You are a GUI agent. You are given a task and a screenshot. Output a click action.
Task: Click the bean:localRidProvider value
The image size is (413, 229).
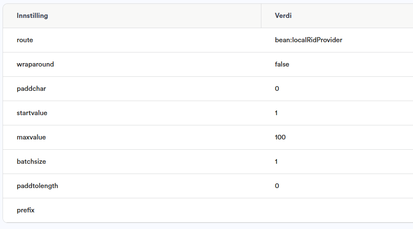(x=308, y=40)
